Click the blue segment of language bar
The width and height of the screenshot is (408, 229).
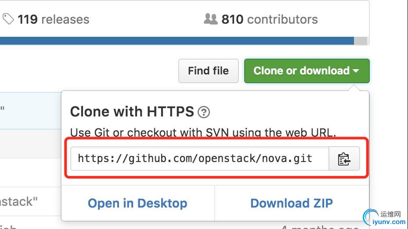177,41
